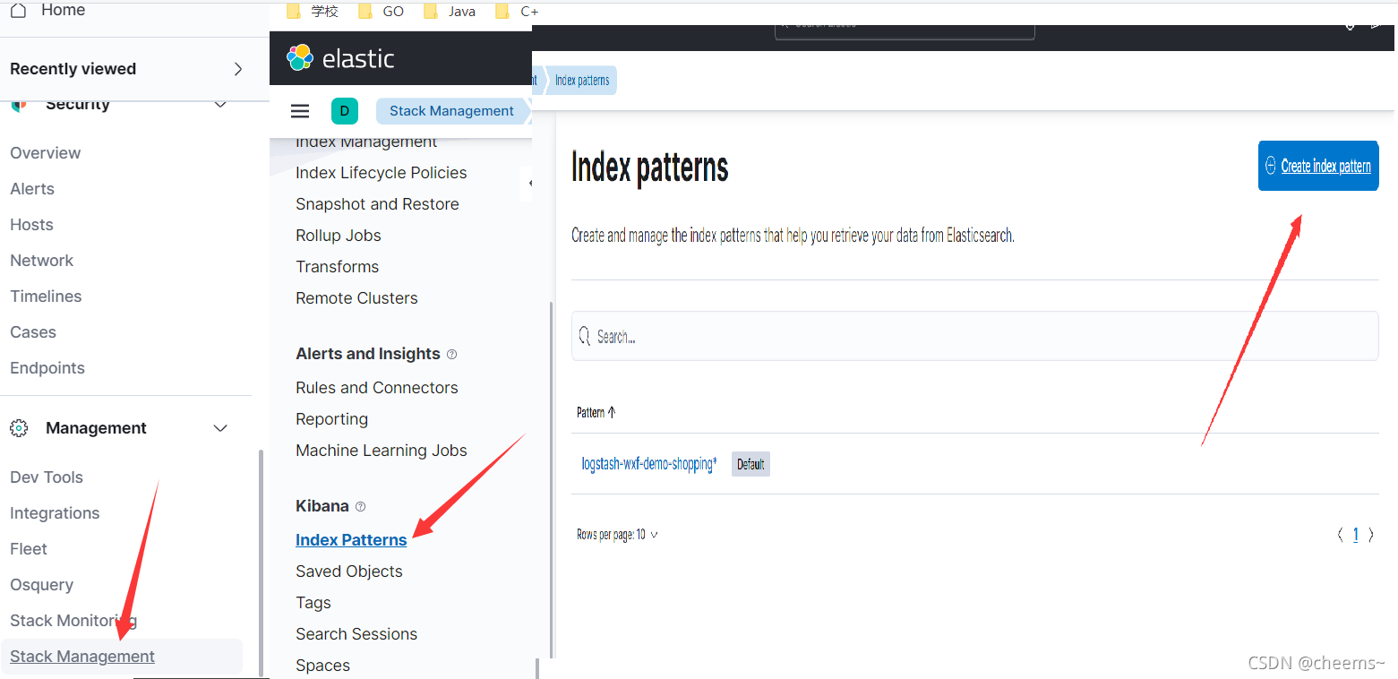Click the Default badge
This screenshot has height=679, width=1398.
point(750,464)
